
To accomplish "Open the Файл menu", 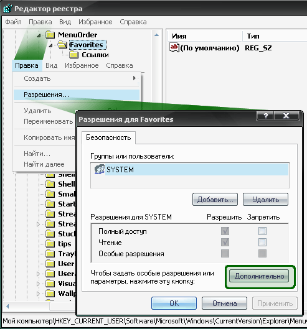I will coord(13,22).
